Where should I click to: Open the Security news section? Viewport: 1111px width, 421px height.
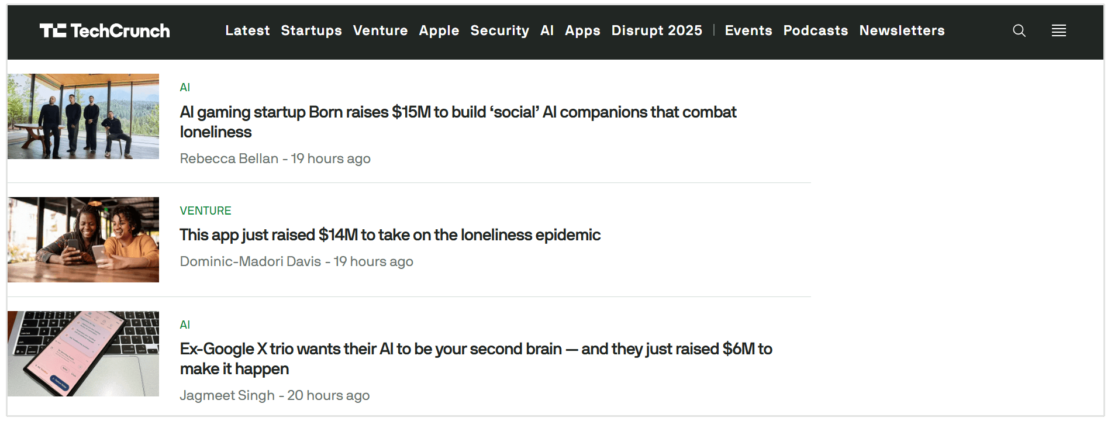click(500, 30)
